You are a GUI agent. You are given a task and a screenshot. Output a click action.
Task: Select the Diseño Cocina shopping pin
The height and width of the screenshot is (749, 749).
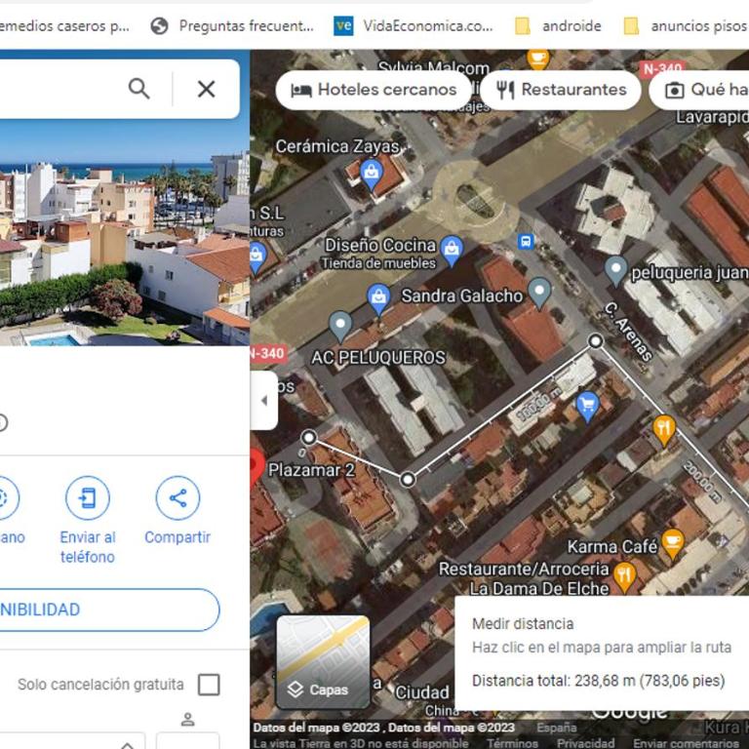point(452,250)
